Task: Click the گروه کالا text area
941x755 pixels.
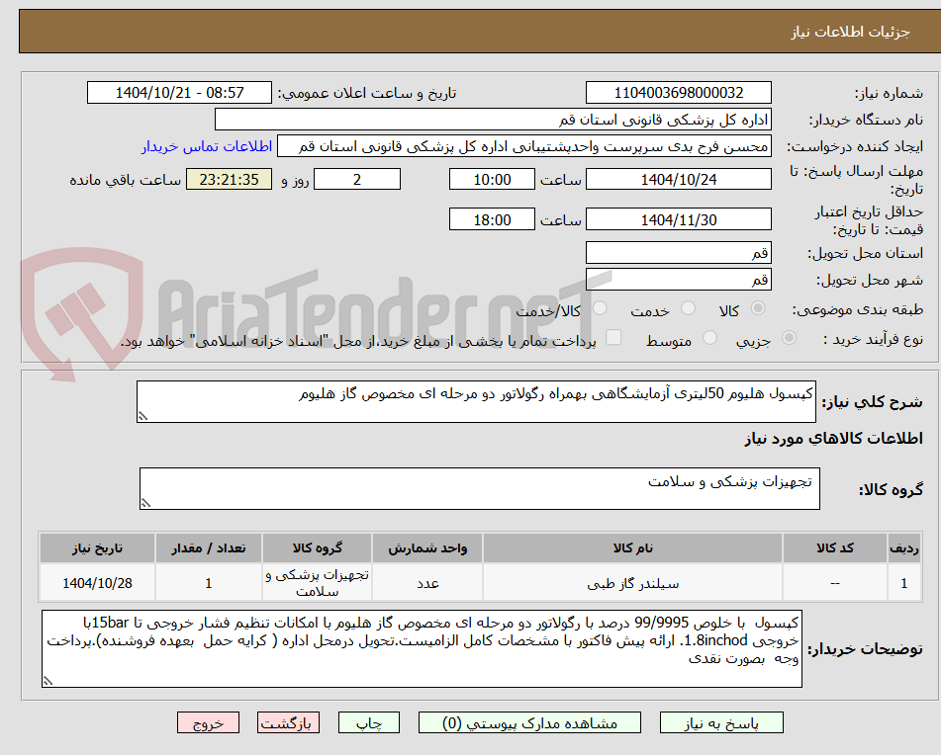Action: (x=480, y=488)
